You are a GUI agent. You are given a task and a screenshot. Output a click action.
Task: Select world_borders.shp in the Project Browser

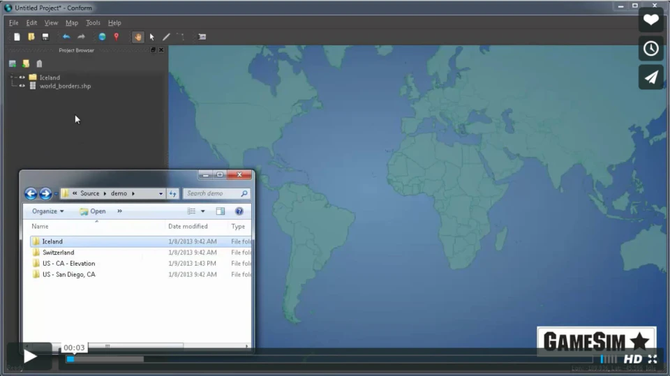pos(65,86)
